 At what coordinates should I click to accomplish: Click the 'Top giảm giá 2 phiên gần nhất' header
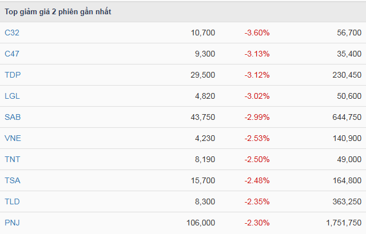[x=58, y=12]
